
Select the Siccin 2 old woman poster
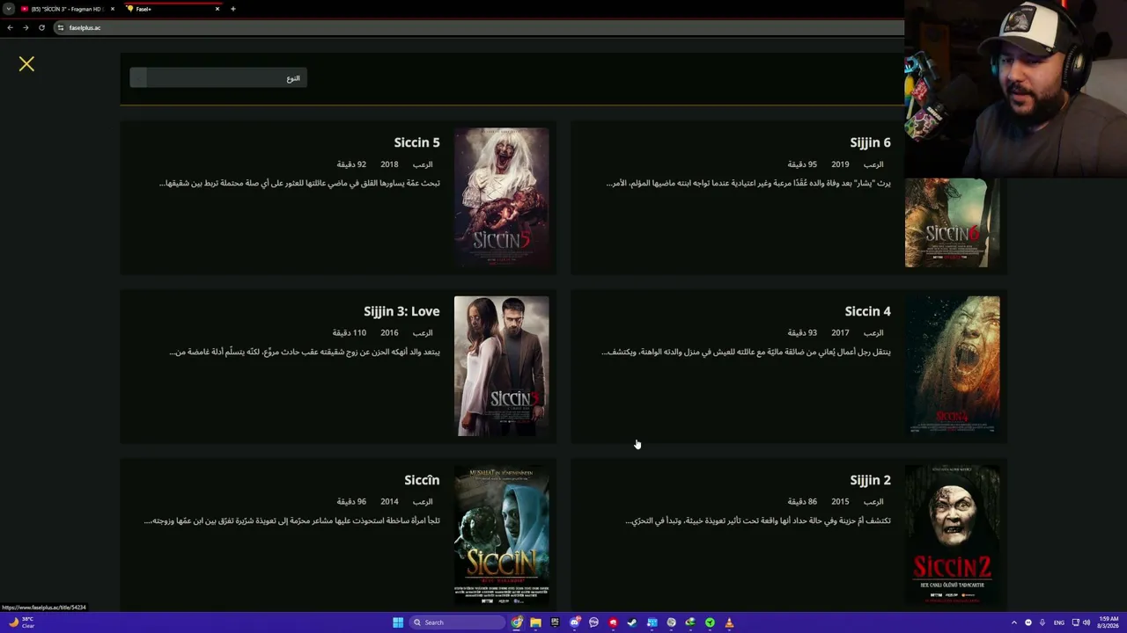pyautogui.click(x=952, y=535)
